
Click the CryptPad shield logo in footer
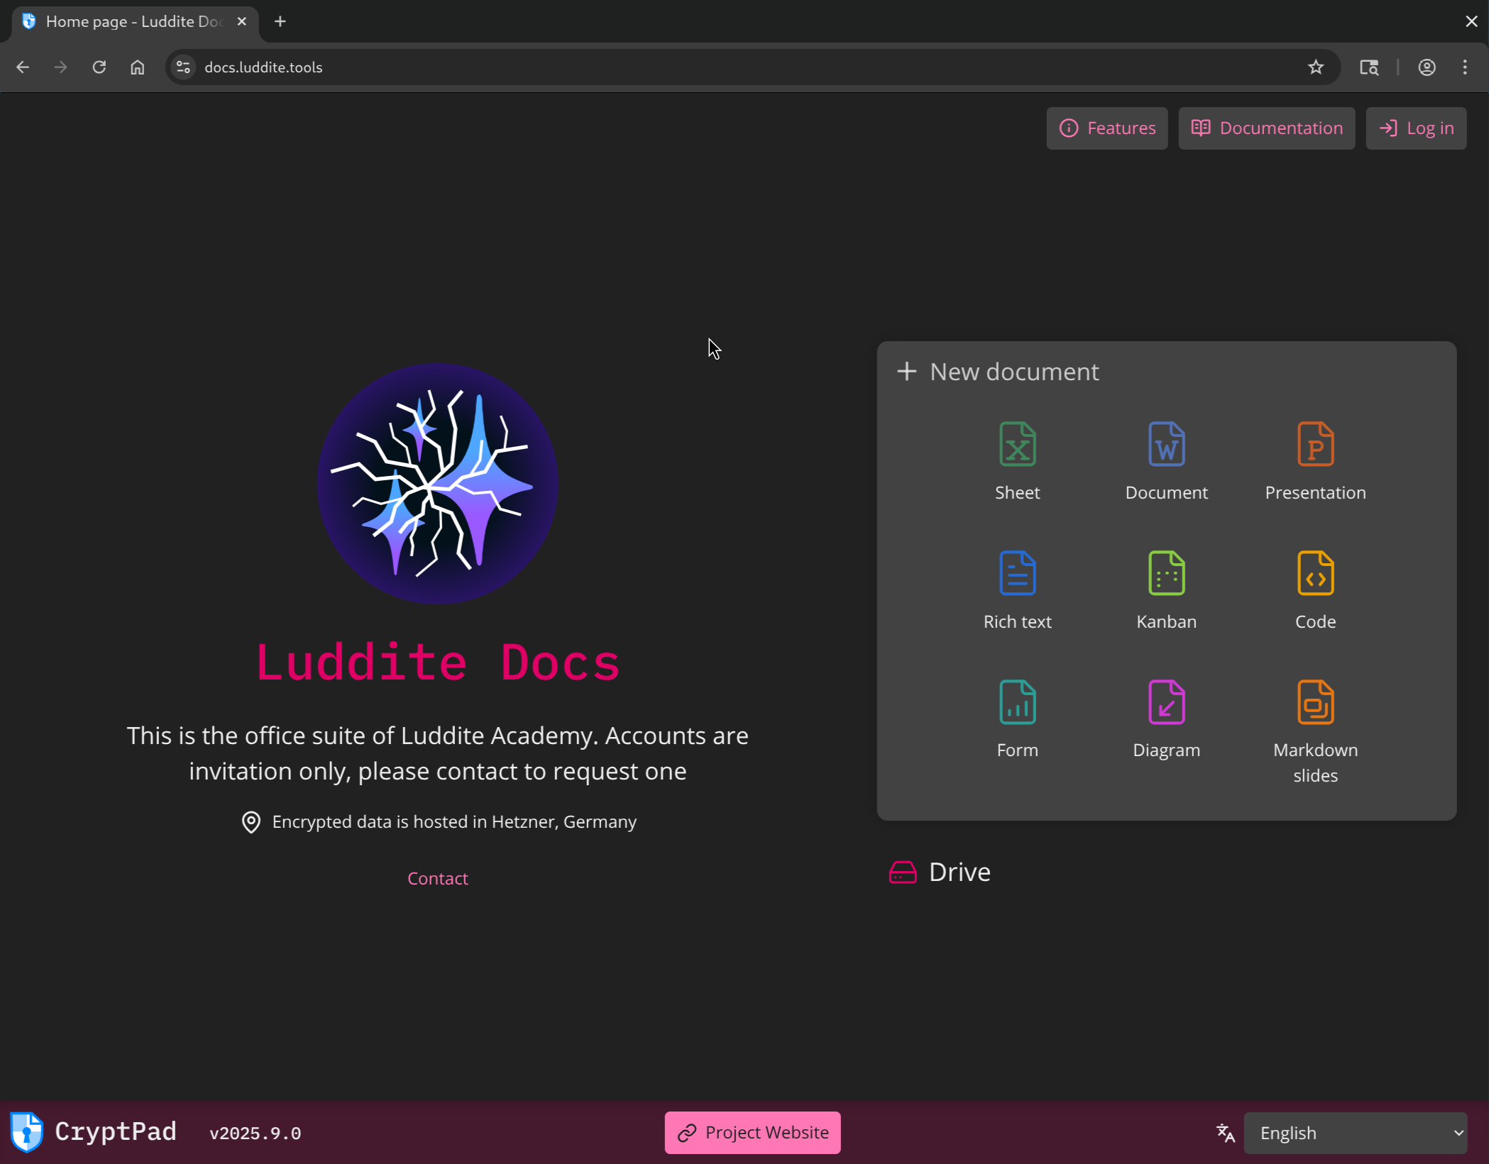(26, 1132)
